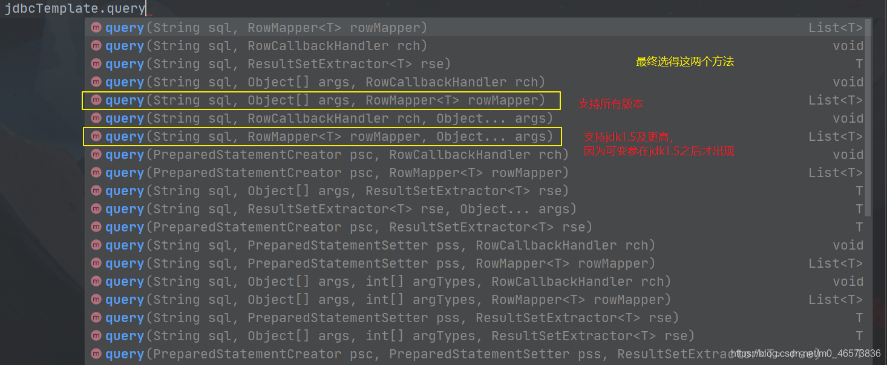Choose query(String sql, Object[] args, RowCallbackHandler rch)

point(474,82)
